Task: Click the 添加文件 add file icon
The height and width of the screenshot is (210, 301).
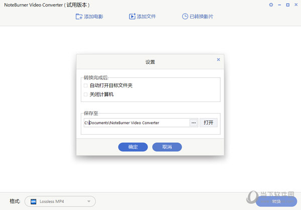Action: pos(132,17)
